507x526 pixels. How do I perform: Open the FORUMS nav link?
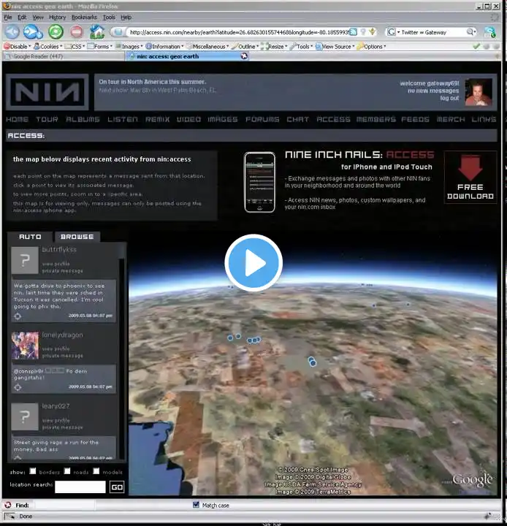click(x=262, y=119)
